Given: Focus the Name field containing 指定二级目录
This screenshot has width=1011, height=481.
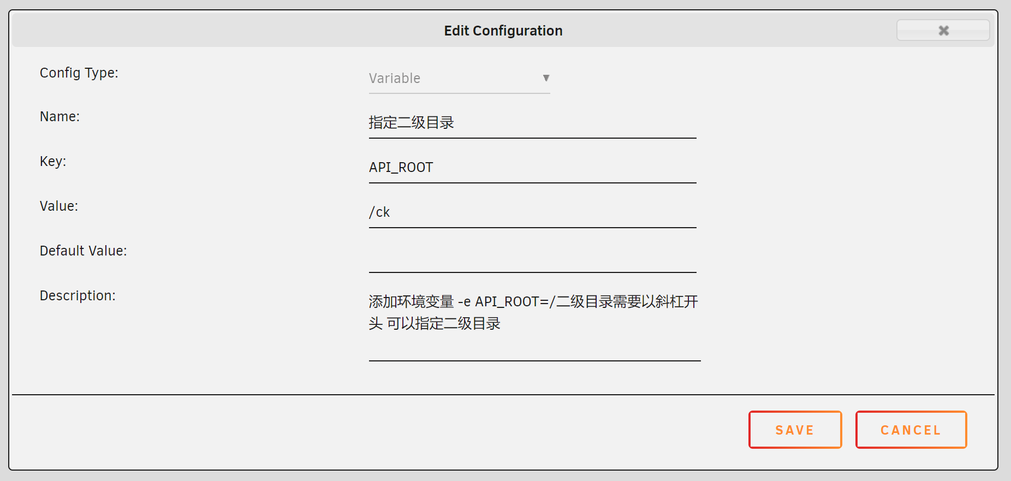Looking at the screenshot, I should click(x=532, y=123).
